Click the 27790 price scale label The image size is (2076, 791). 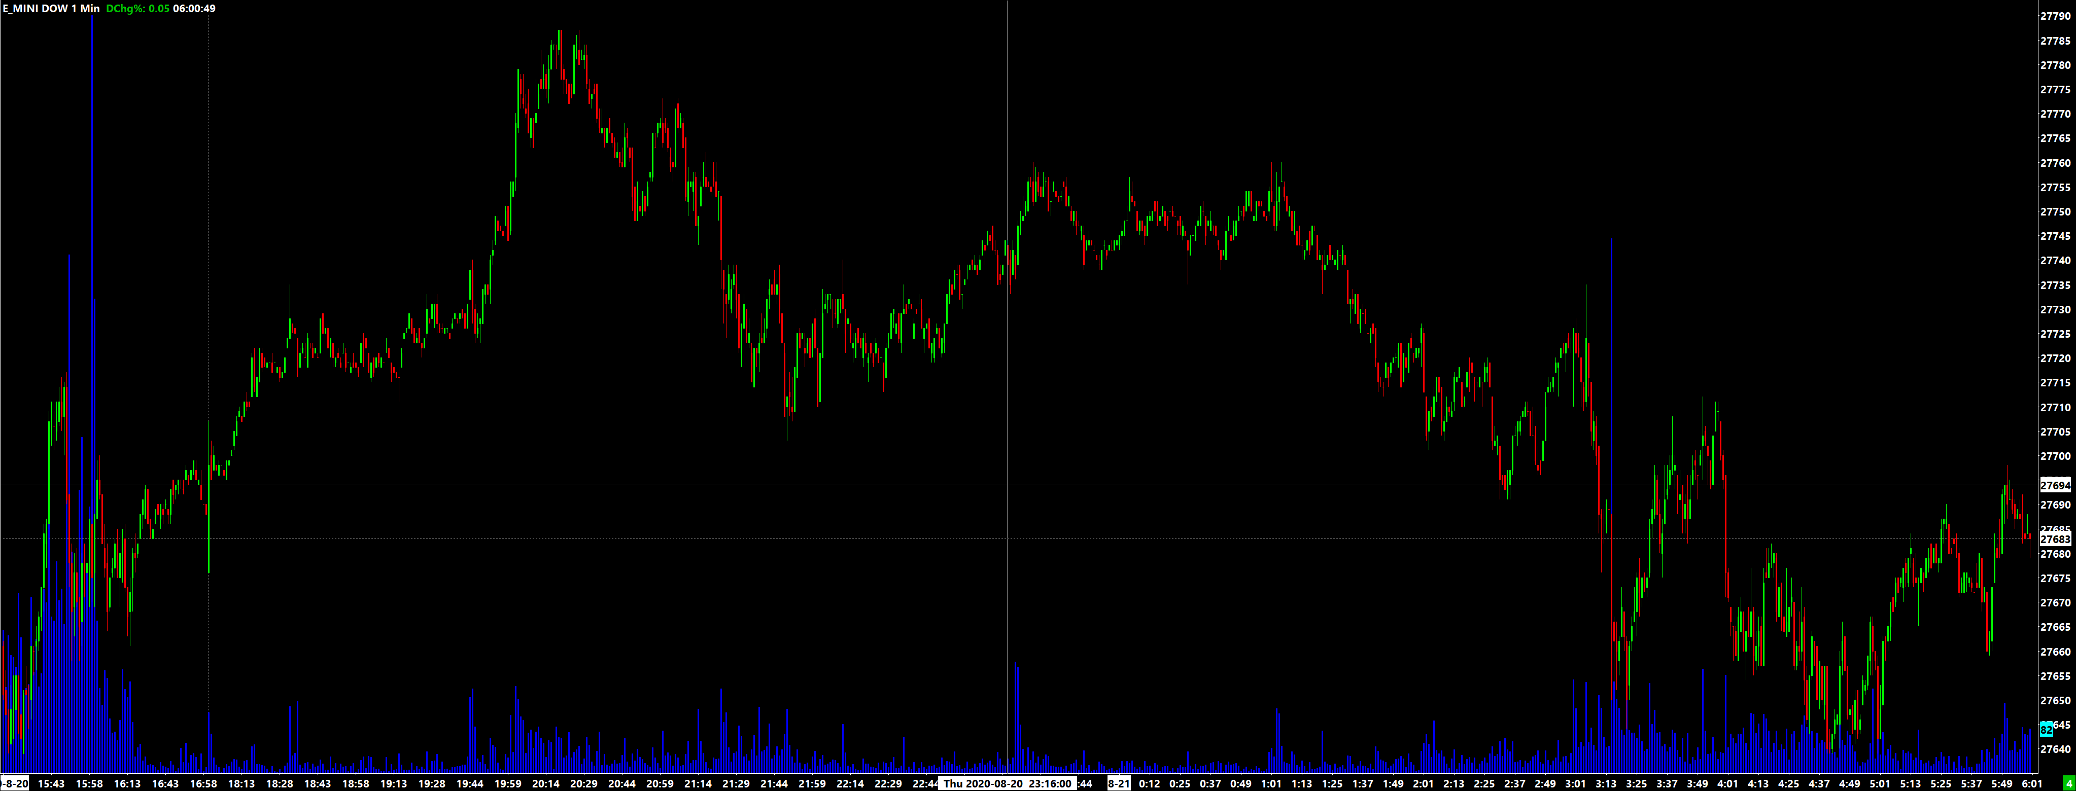(x=2055, y=16)
